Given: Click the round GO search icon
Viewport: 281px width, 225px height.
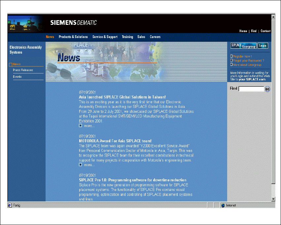Looking at the screenshot, I should pos(267,89).
